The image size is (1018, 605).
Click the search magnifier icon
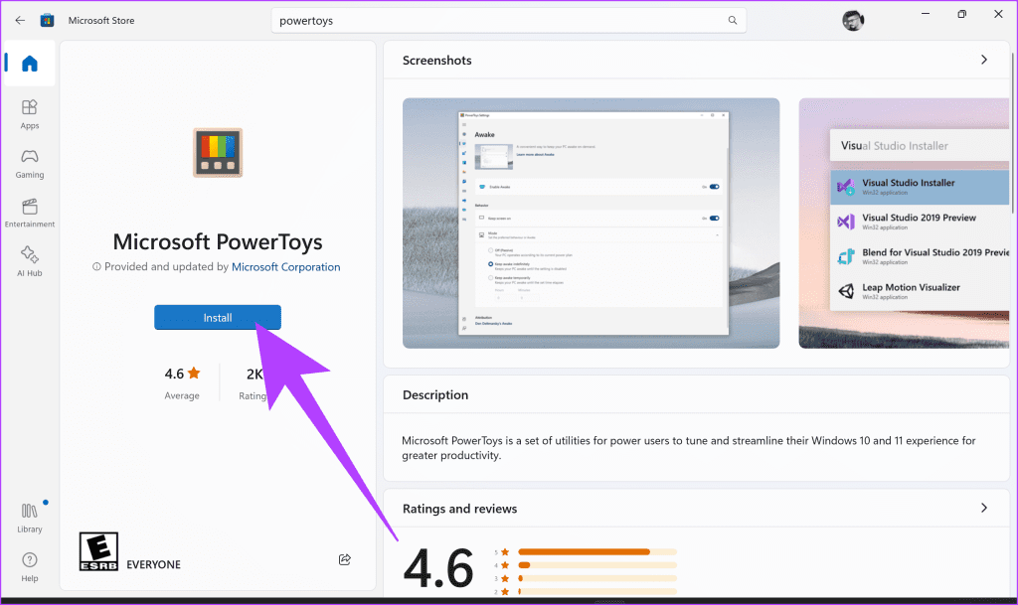pyautogui.click(x=733, y=20)
